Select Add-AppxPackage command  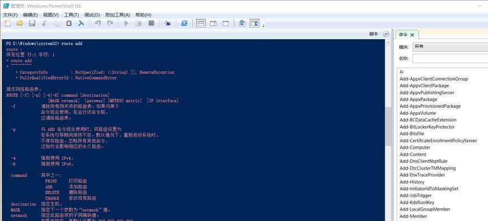(x=418, y=99)
